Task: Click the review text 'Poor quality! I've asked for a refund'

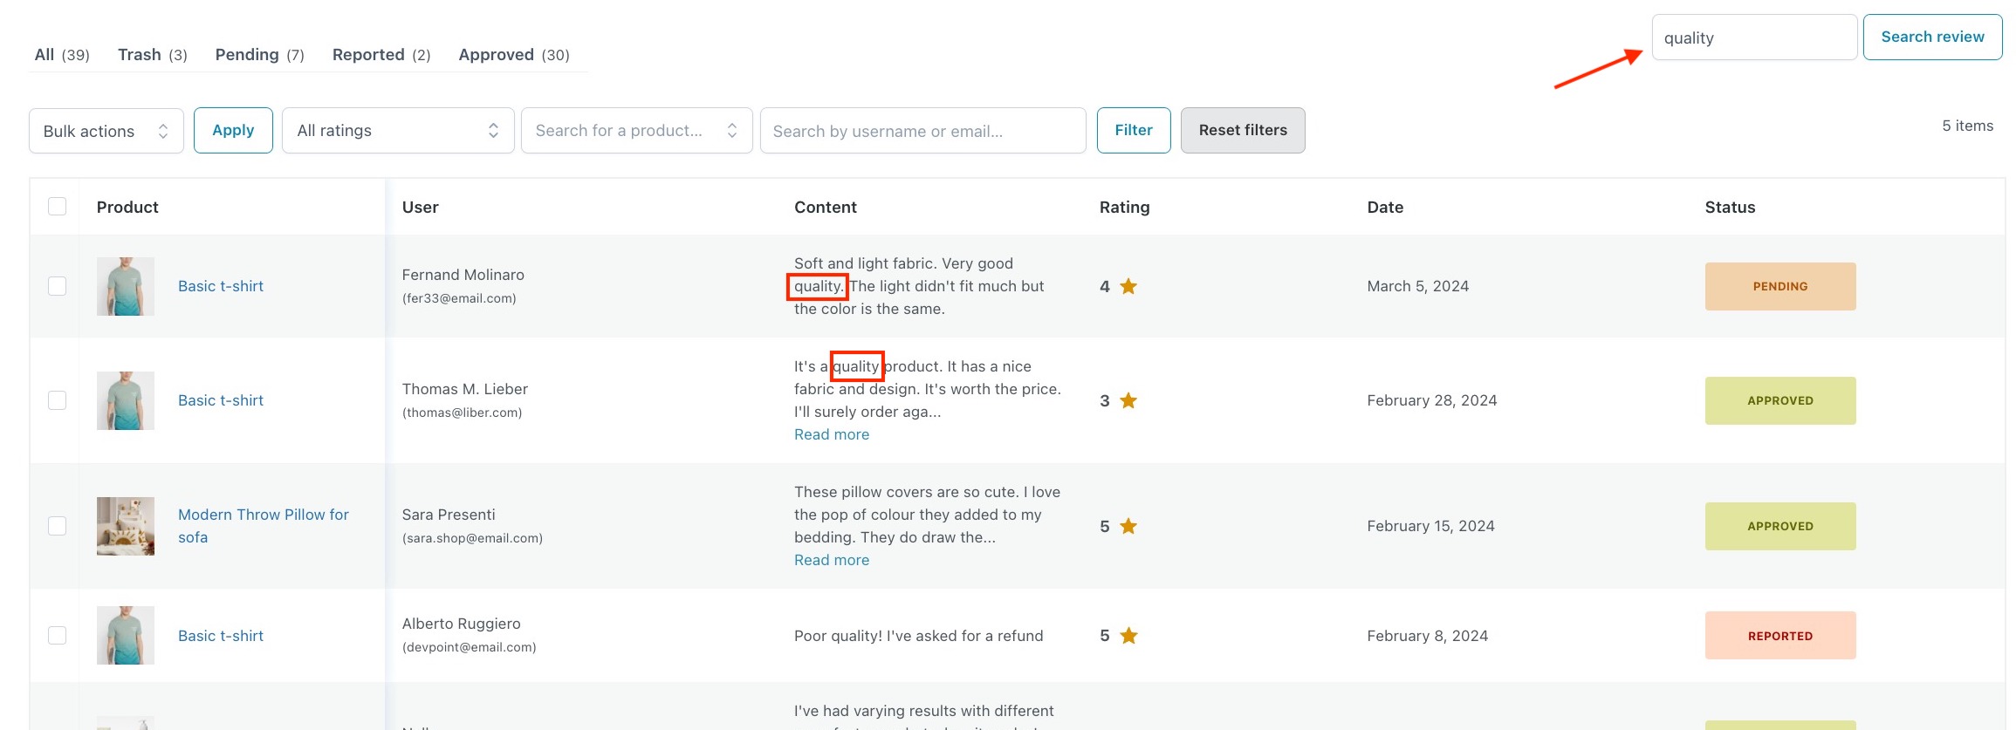Action: pos(918,636)
